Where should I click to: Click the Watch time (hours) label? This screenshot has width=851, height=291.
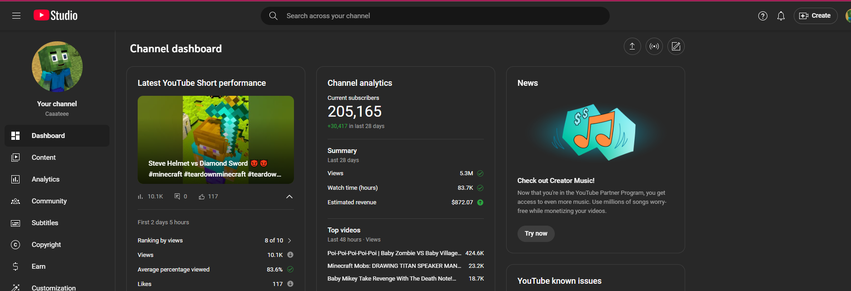click(x=353, y=188)
